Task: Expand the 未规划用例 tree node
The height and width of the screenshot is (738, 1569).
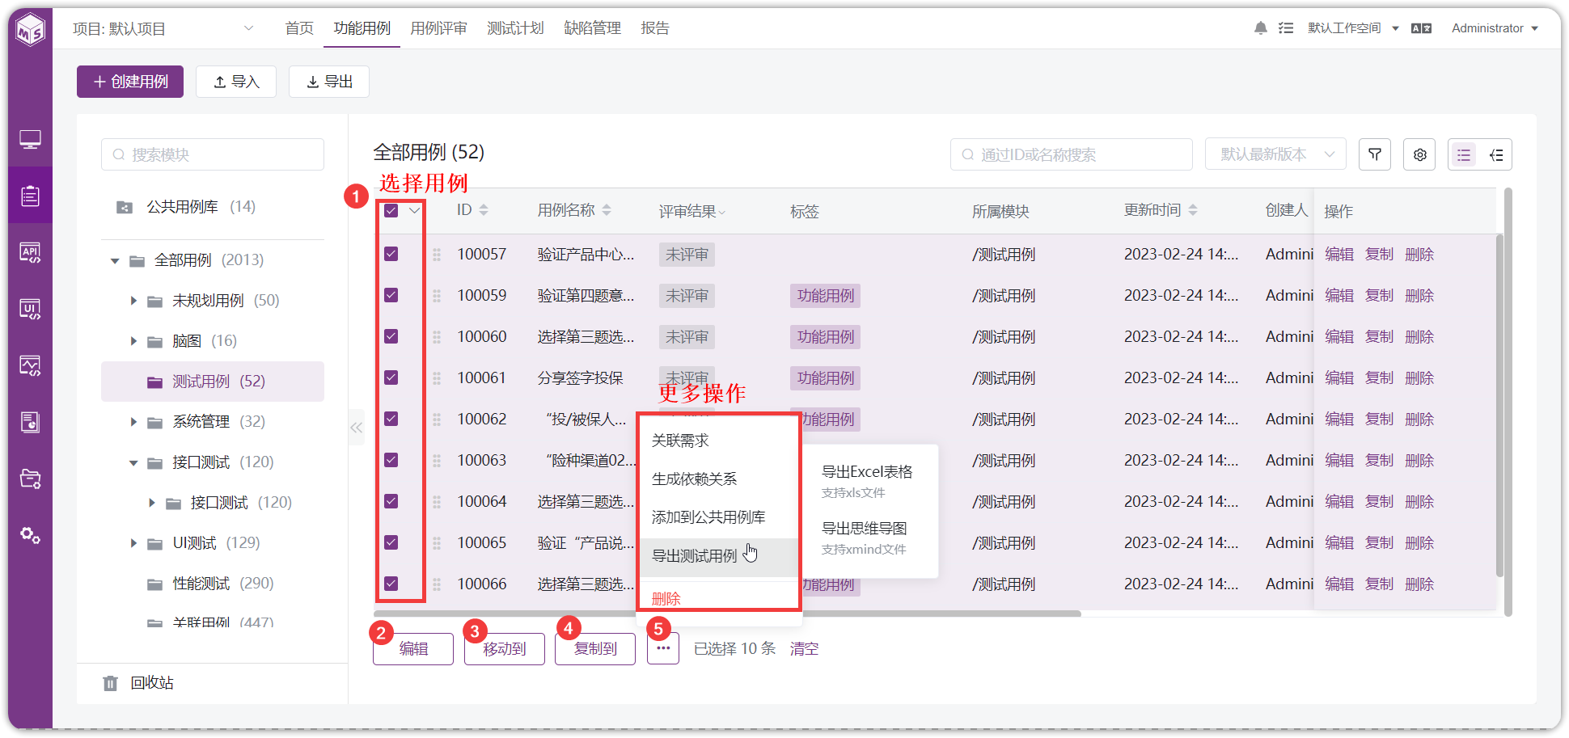Action: [133, 301]
